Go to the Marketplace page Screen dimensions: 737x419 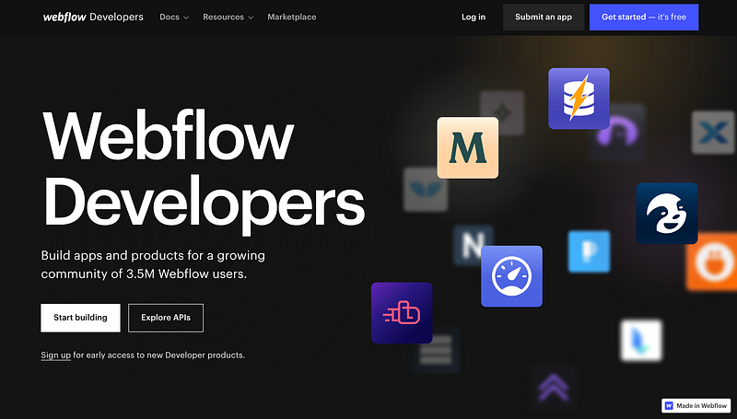point(291,17)
